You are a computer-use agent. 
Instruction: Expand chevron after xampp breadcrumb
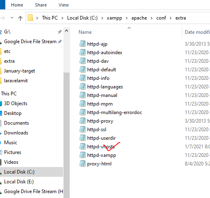pyautogui.click(x=127, y=18)
